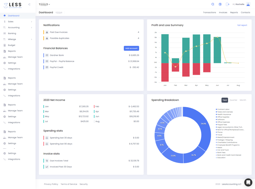This screenshot has width=255, height=189.
Task: Switch to the Invoices tab
Action: tap(223, 12)
